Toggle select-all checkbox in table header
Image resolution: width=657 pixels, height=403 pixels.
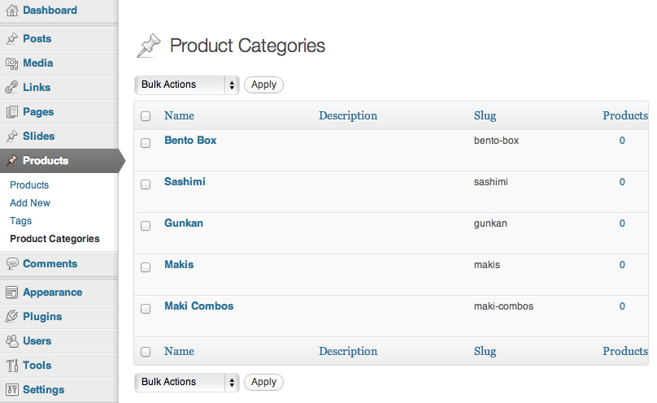tap(146, 116)
